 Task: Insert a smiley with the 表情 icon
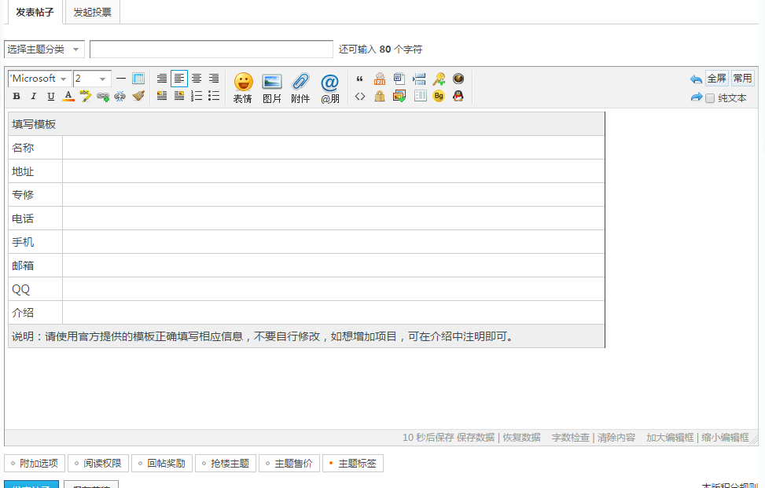[x=243, y=79]
